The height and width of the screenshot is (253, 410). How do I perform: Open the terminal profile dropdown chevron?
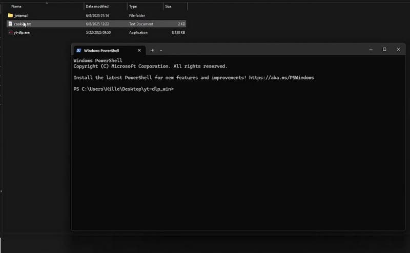[x=161, y=50]
